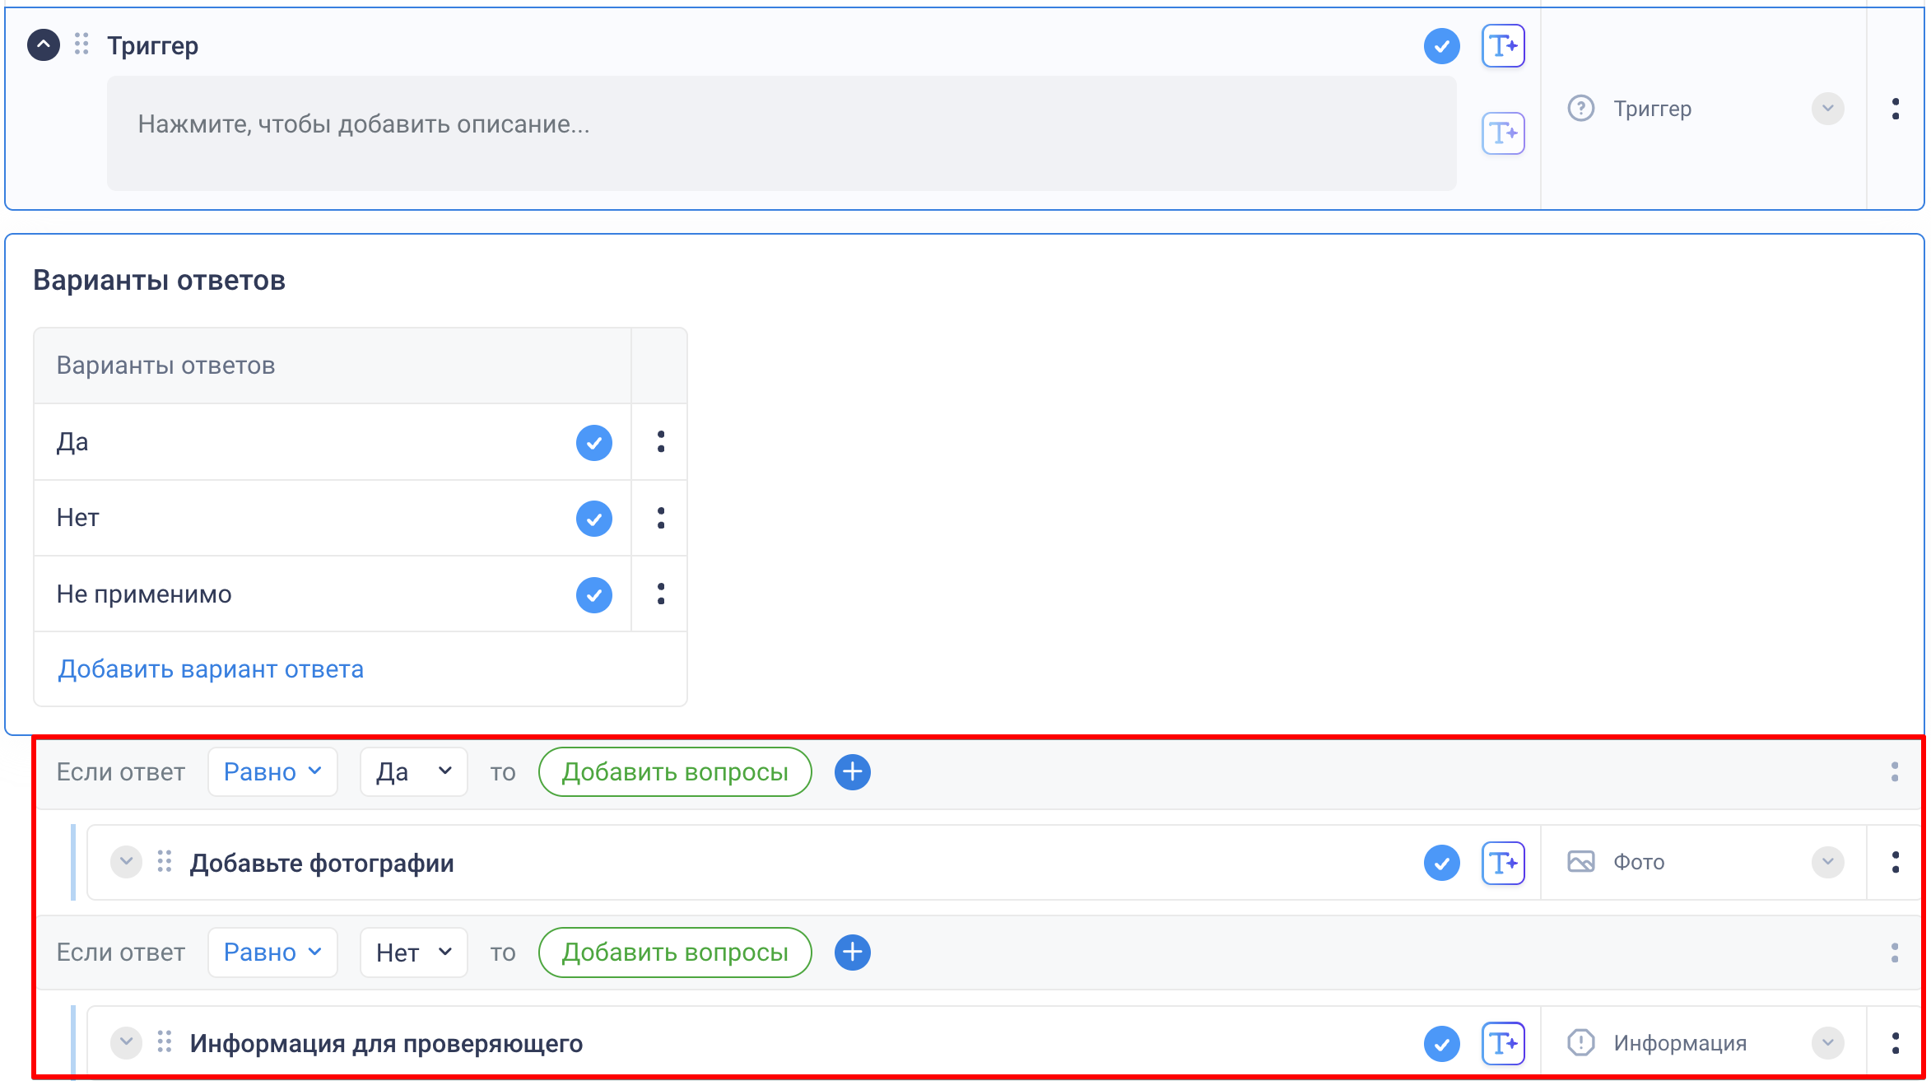This screenshot has width=1931, height=1090.
Task: Toggle checkmark on Триггер question header
Action: click(1441, 46)
